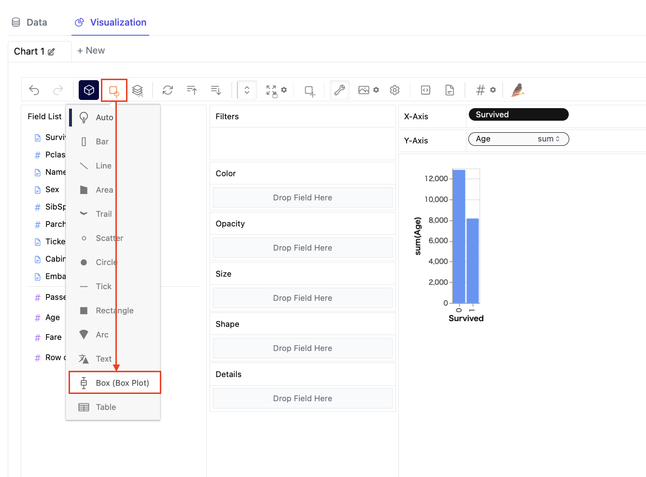This screenshot has width=646, height=477.
Task: Add a chart with + New
Action: click(x=91, y=51)
